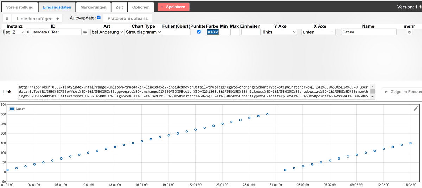This screenshot has width=422, height=188.
Task: Click the Link text area scrollbar
Action: [372, 92]
